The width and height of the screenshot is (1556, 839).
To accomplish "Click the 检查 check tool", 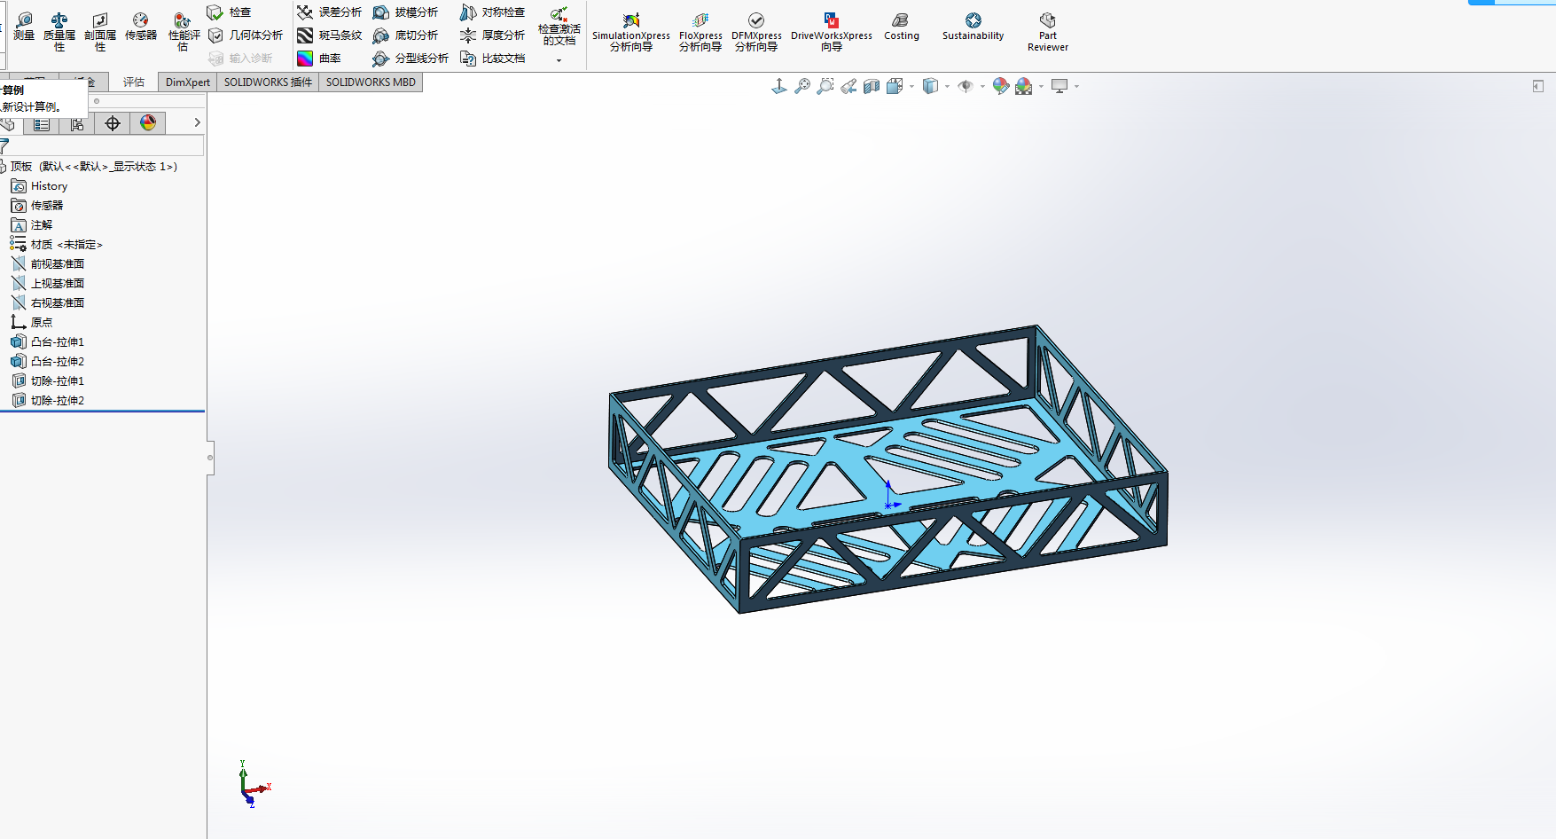I will [229, 12].
